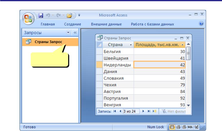
Task: Select the Бельгия row via its row selector
Action: pos(99,51)
